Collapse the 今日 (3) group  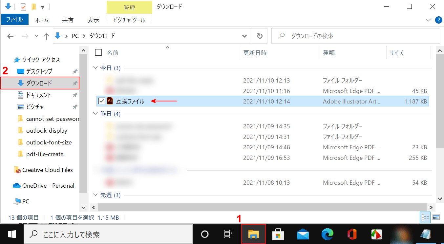[95, 68]
